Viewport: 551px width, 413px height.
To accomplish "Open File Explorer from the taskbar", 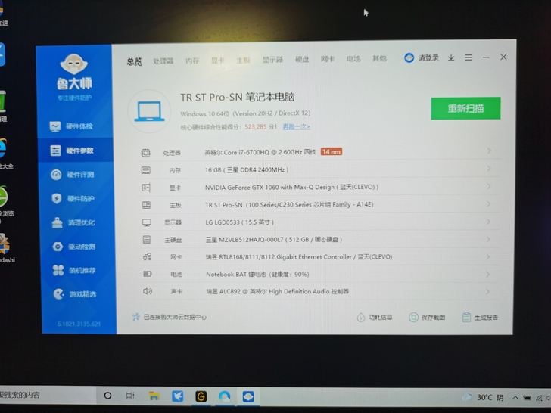I will 154,396.
